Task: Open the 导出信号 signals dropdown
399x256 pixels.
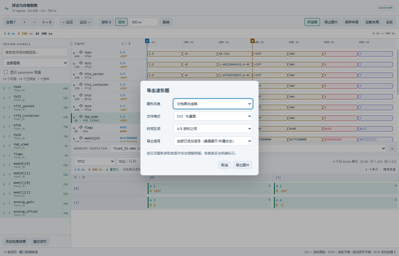Action: pos(213,141)
